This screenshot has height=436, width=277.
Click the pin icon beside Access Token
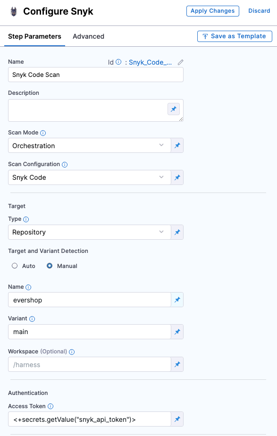pyautogui.click(x=177, y=419)
